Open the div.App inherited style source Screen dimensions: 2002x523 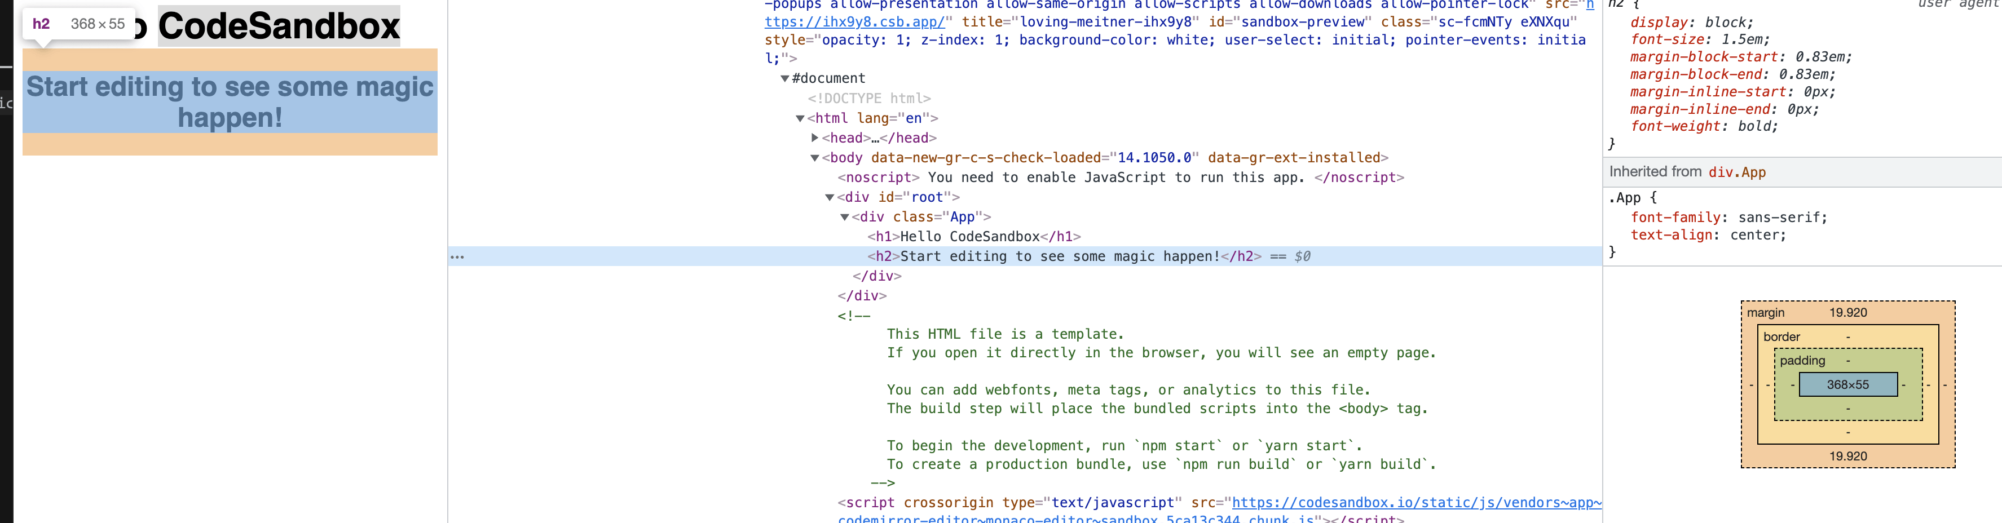click(1738, 172)
